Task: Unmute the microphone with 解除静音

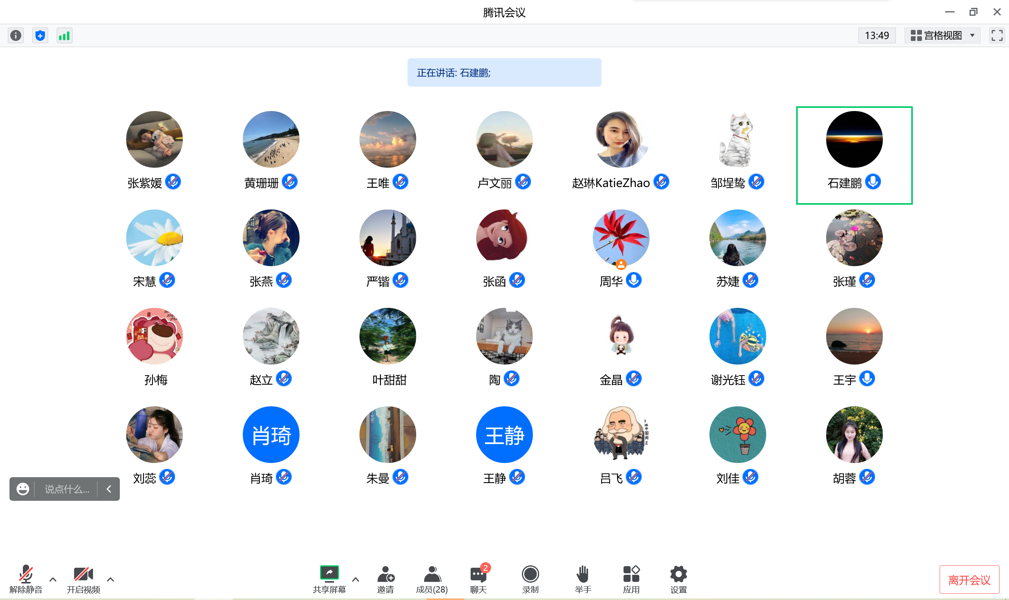Action: 26,579
